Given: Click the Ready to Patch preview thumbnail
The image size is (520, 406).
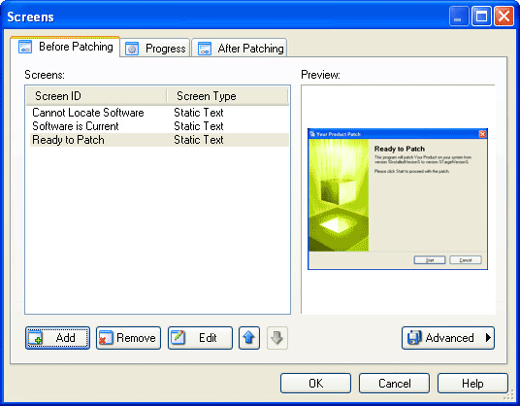Looking at the screenshot, I should (398, 199).
